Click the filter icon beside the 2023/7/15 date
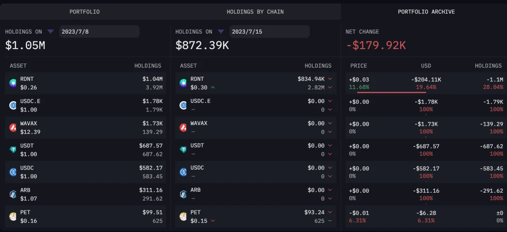Screen dimensions: 507x232 click(221, 32)
